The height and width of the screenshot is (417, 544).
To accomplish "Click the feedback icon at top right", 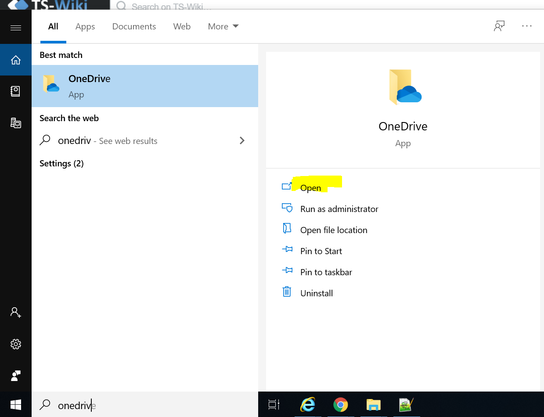I will click(499, 26).
